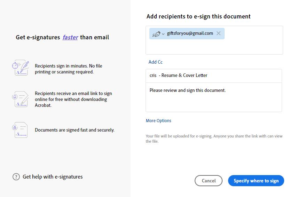
Task: Select the giftsforyou@gmail.com recipient email text
Action: tap(190, 33)
